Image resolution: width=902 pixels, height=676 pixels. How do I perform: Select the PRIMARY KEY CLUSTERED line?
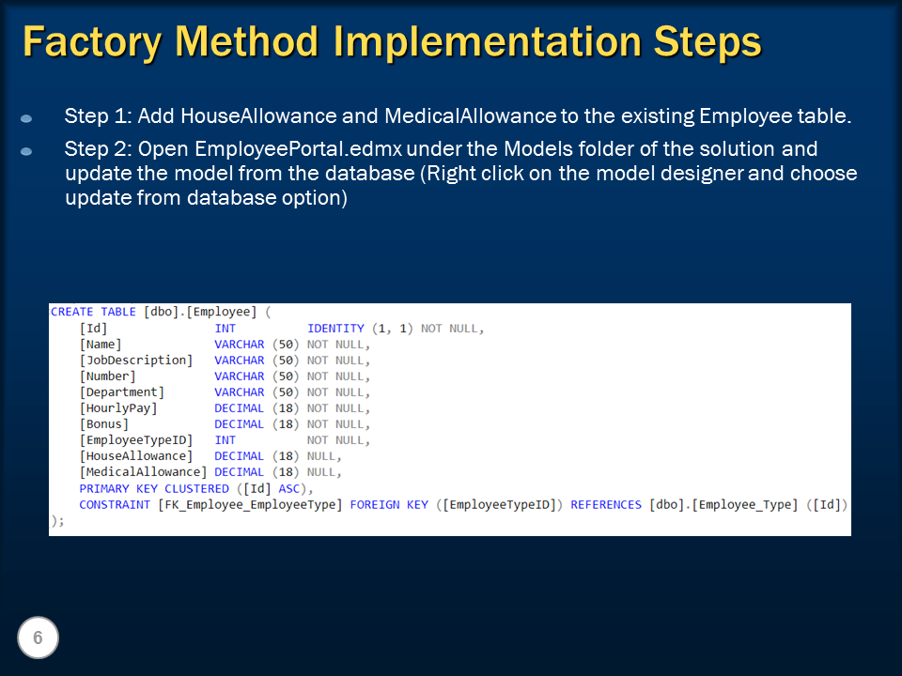(188, 488)
